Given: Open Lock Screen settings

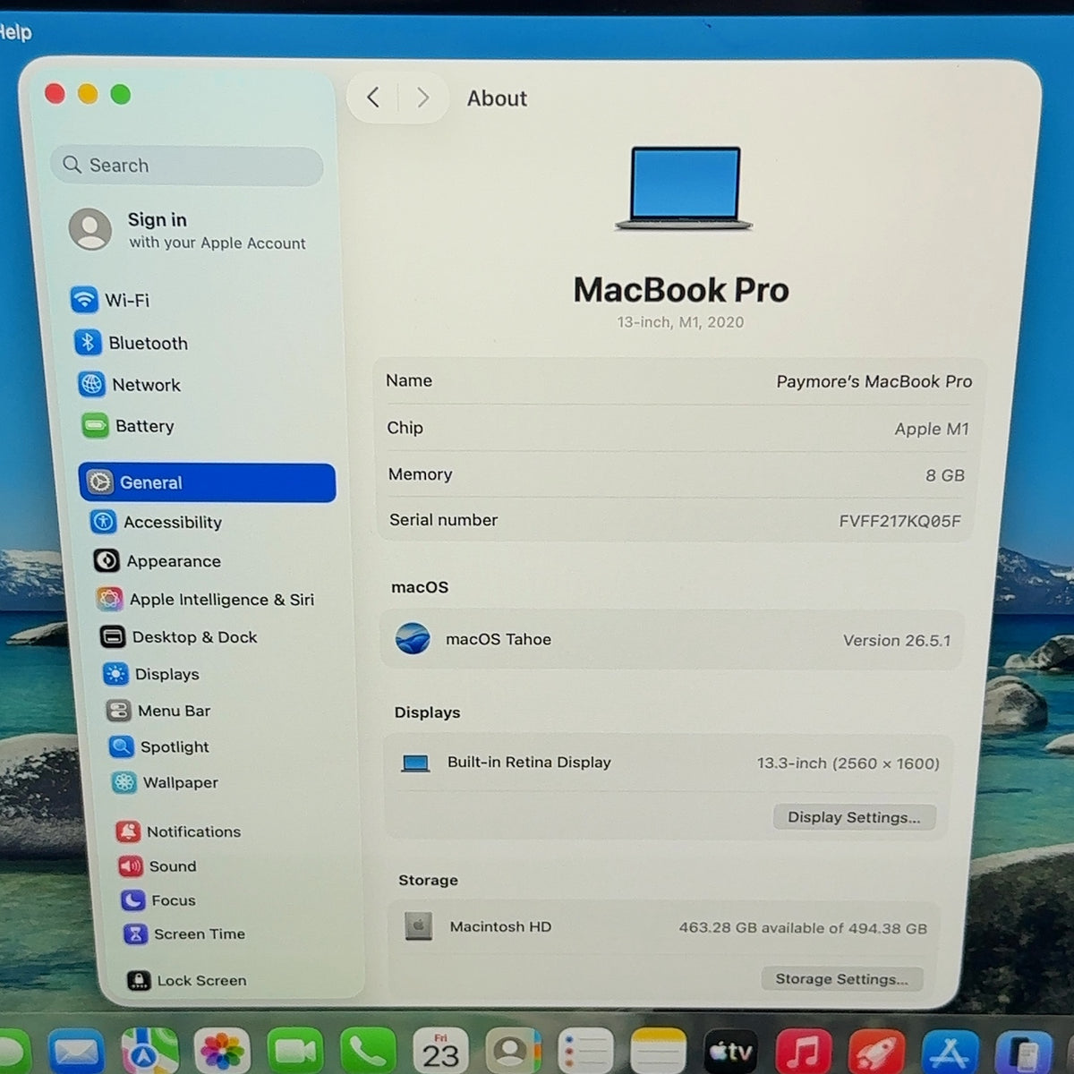Looking at the screenshot, I should 187,980.
